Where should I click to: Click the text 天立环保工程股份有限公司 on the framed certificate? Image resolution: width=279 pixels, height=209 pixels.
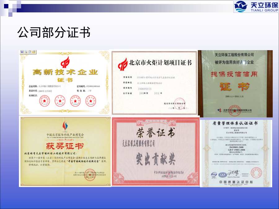coord(234,54)
